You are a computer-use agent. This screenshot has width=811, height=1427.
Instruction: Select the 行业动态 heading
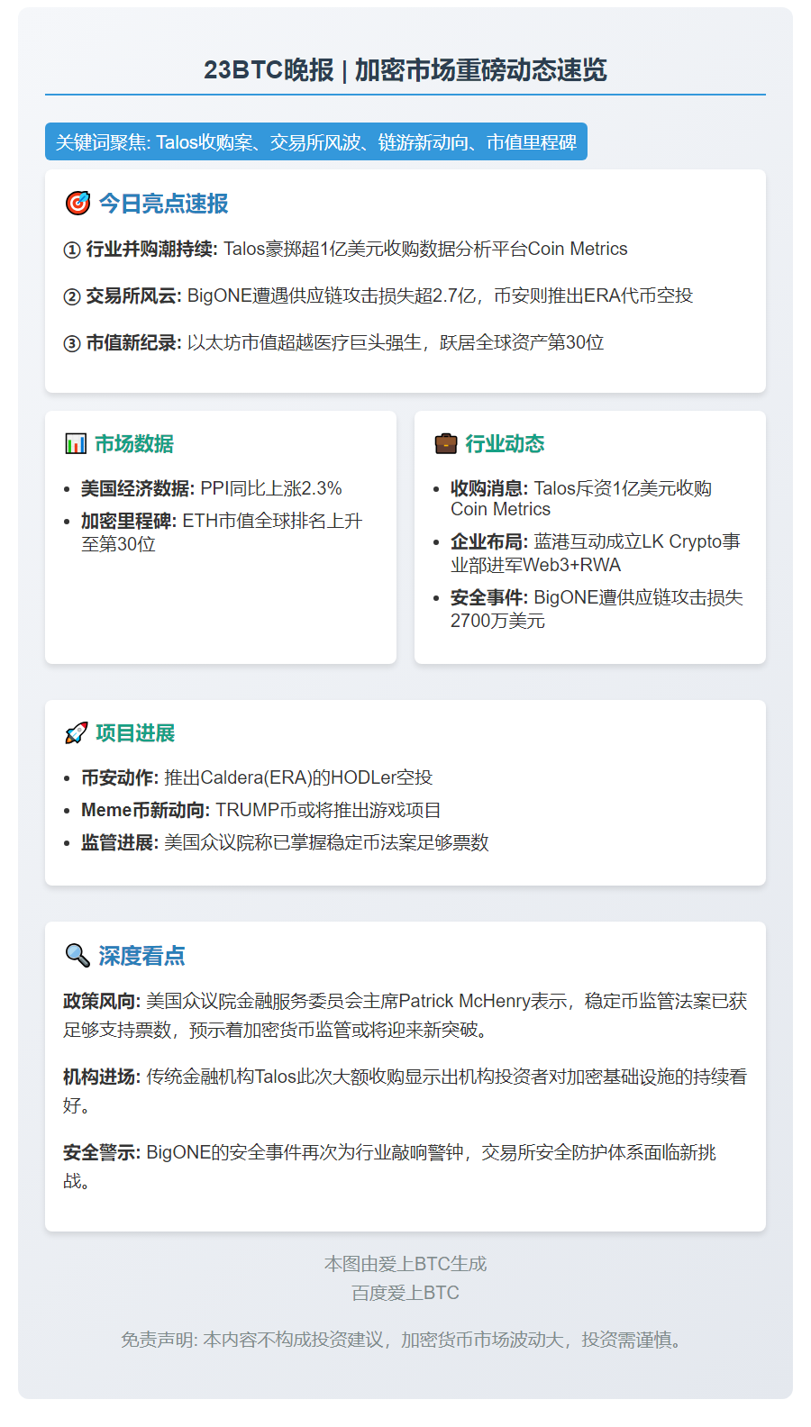click(x=505, y=443)
